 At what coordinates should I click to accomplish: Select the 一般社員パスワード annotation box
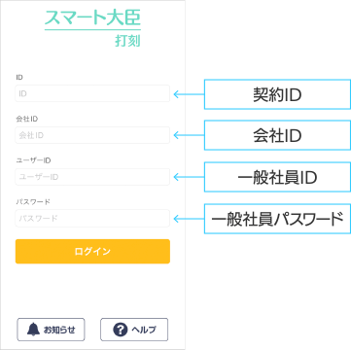click(277, 219)
